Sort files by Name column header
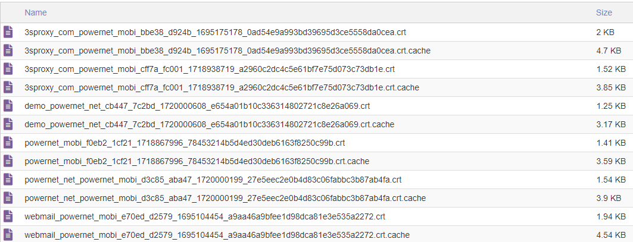633x242 pixels. (36, 12)
